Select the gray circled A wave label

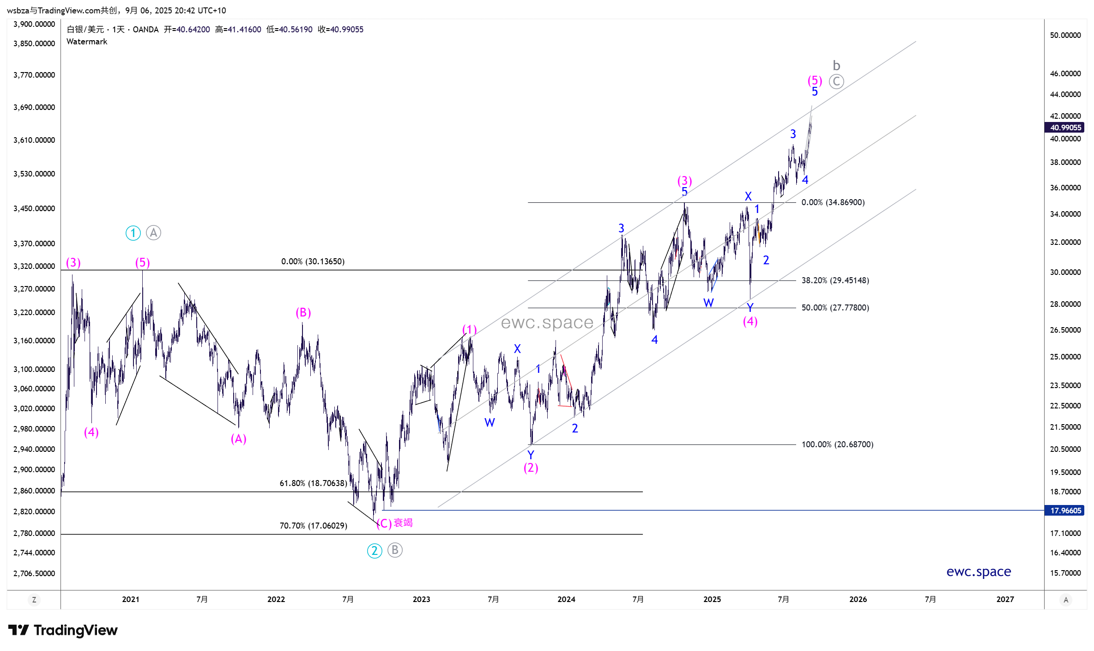pos(153,233)
